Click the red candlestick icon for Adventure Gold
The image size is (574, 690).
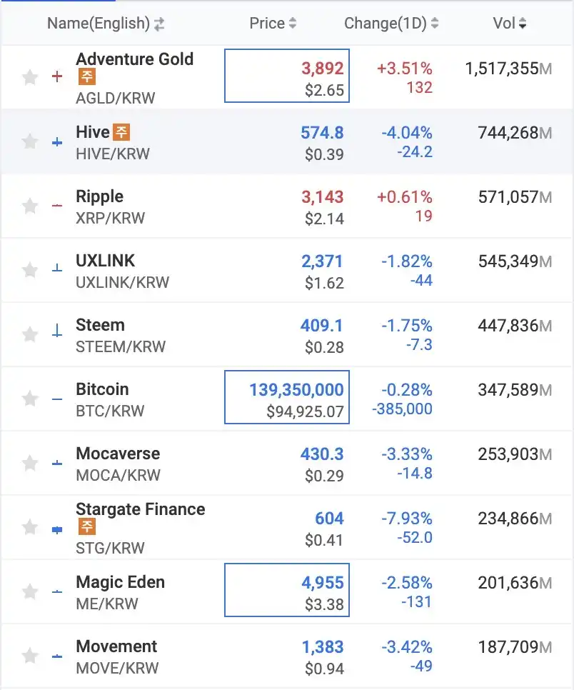tap(57, 76)
